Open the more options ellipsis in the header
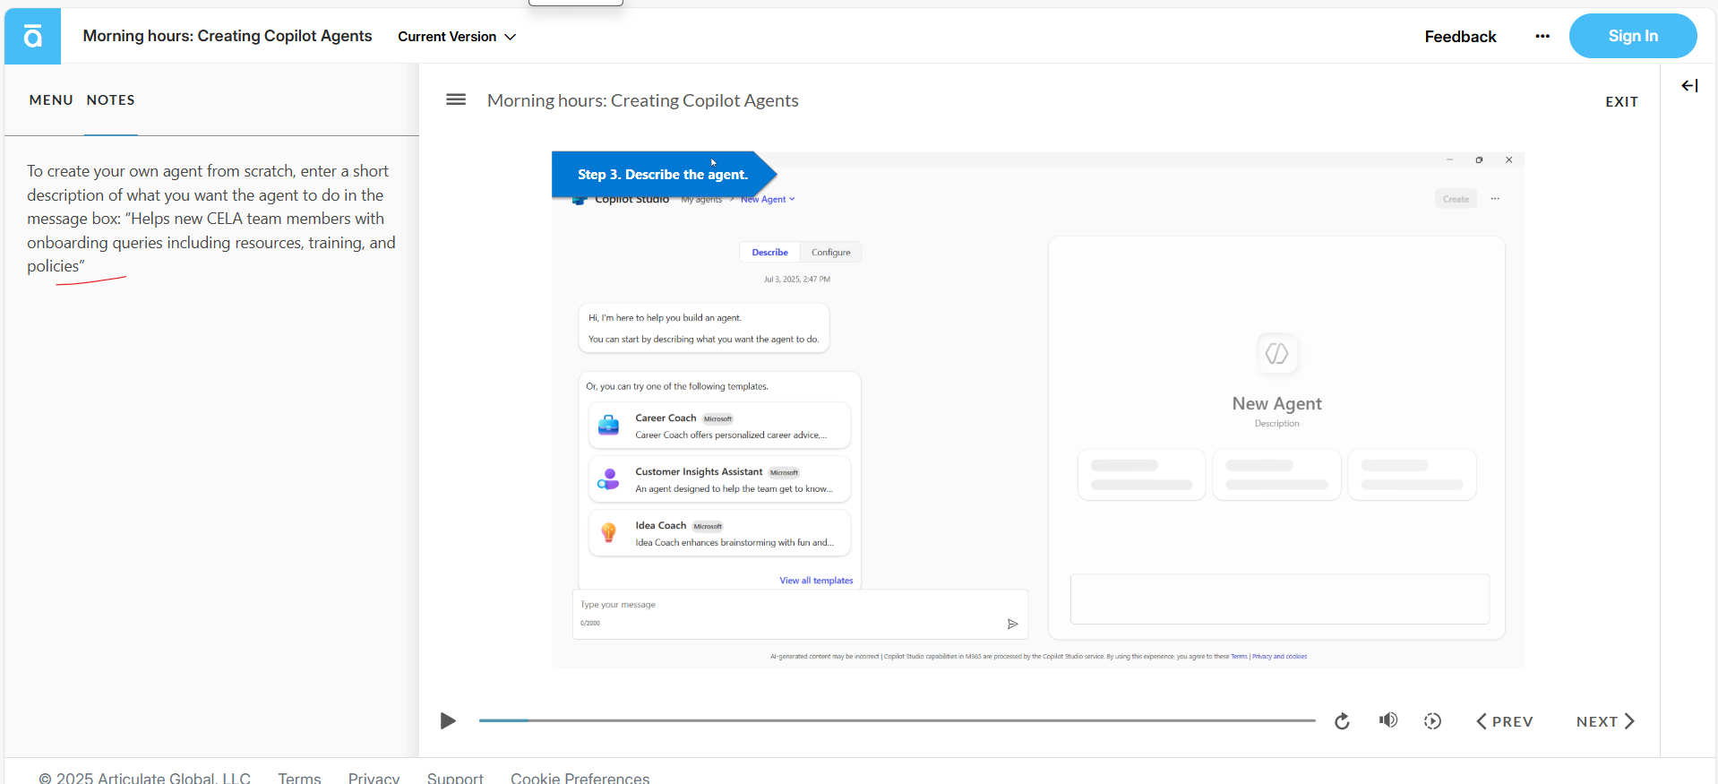The height and width of the screenshot is (784, 1718). tap(1542, 37)
